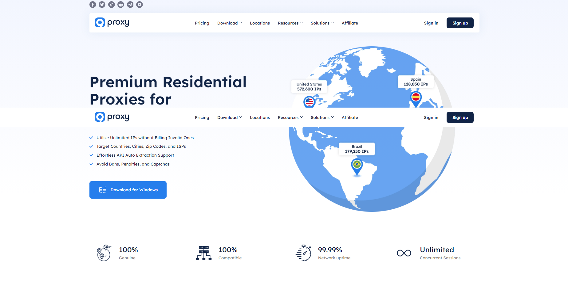This screenshot has height=286, width=568.
Task: Open Pricing in the topmost header menu
Action: (202, 23)
